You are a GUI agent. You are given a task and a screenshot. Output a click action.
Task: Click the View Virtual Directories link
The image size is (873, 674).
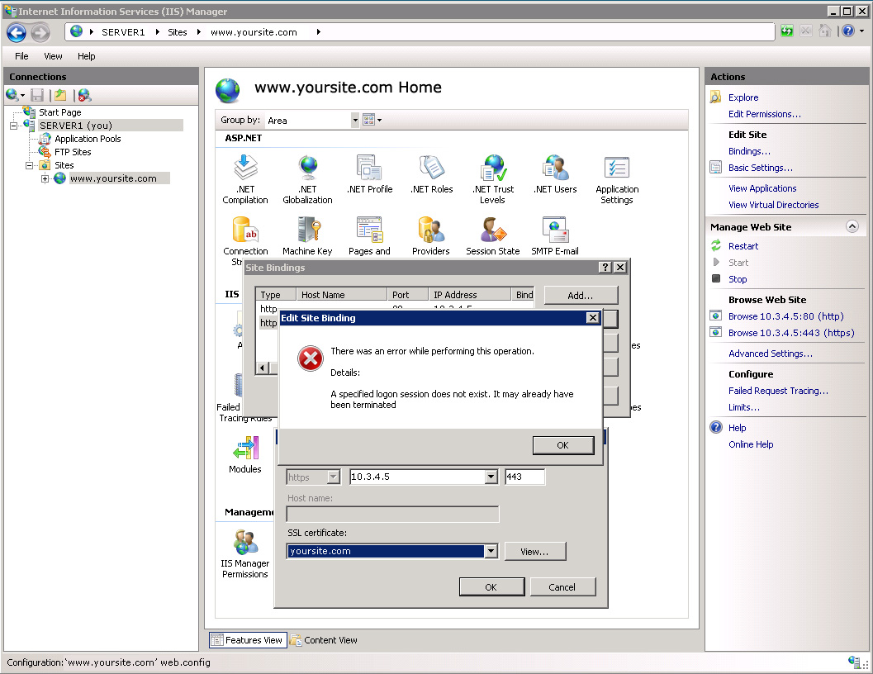pos(773,205)
